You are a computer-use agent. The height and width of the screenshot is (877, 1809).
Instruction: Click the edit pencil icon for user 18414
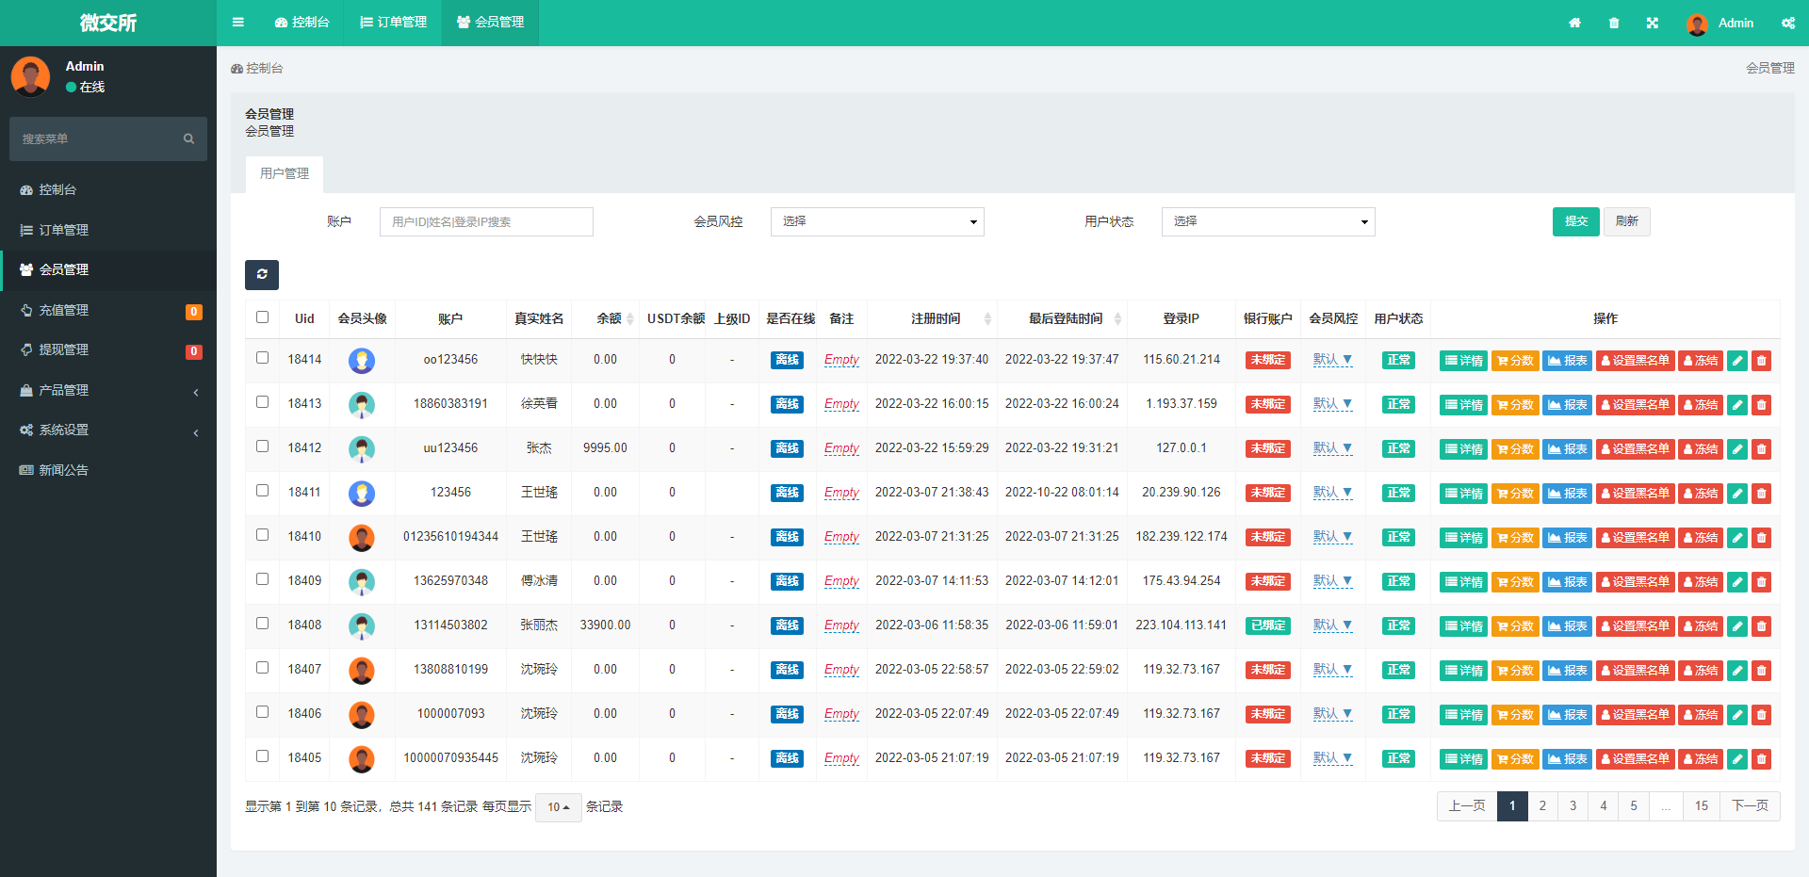1736,360
